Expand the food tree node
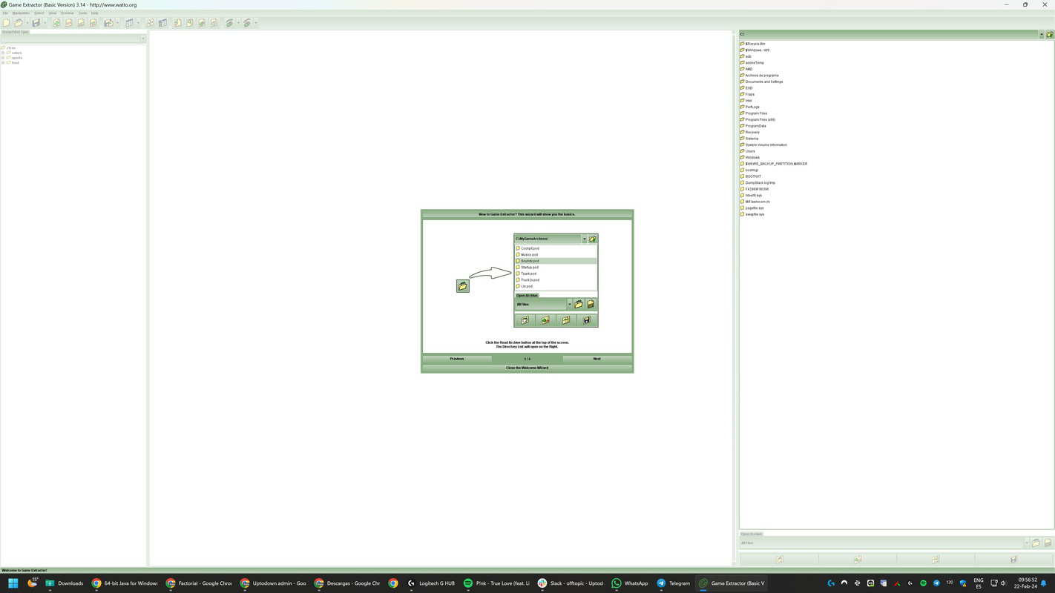Viewport: 1055px width, 593px height. 4,62
